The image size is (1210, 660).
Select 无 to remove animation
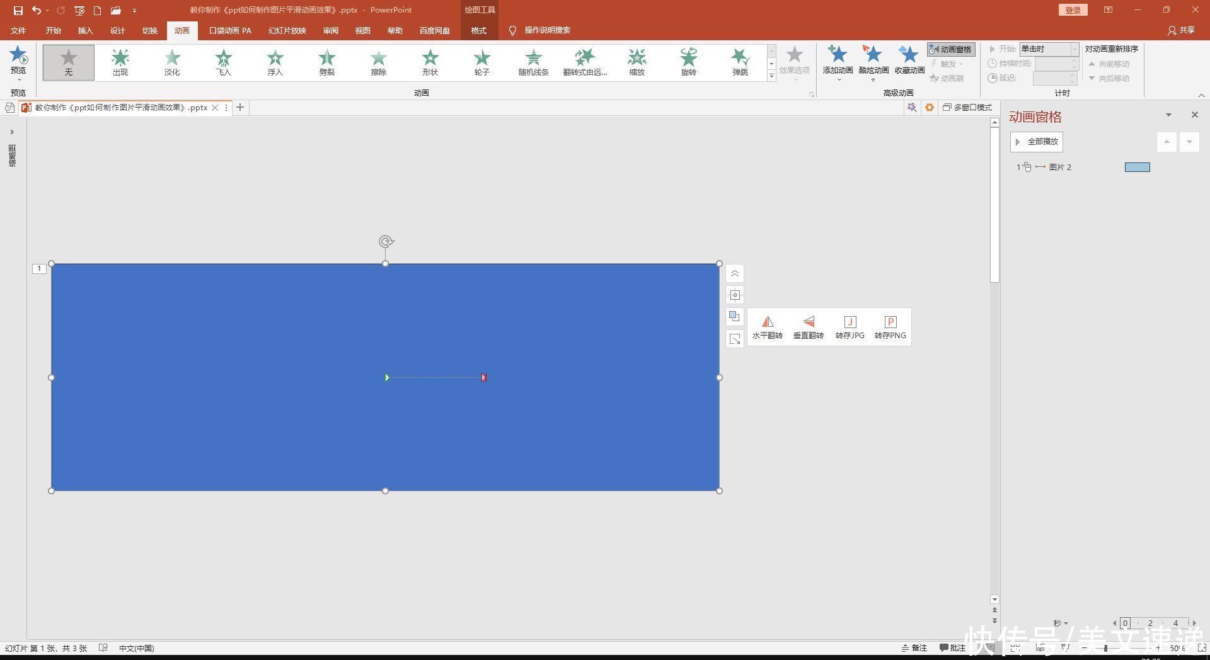69,62
